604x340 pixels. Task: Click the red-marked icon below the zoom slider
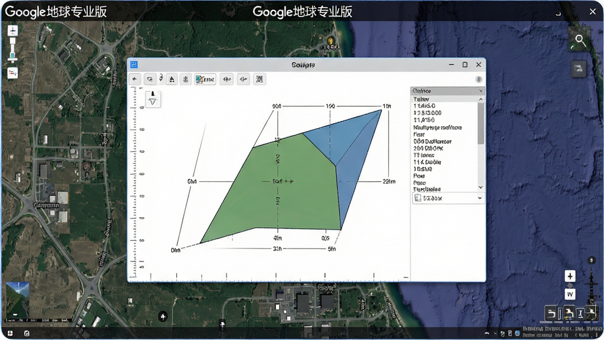point(12,73)
